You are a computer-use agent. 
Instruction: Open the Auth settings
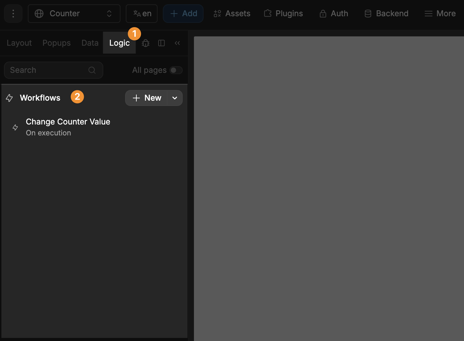point(333,13)
